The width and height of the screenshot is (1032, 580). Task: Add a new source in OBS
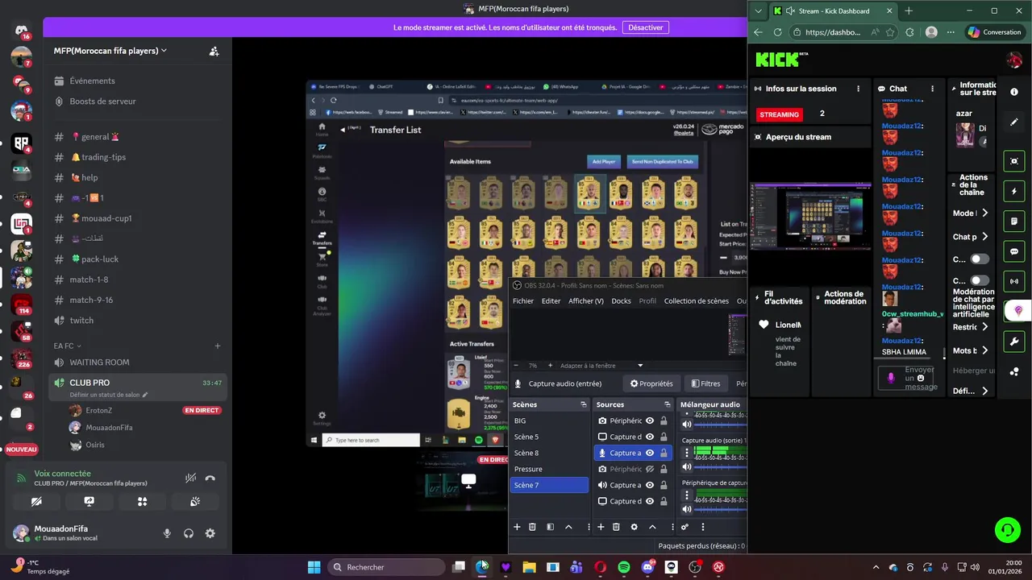(601, 527)
